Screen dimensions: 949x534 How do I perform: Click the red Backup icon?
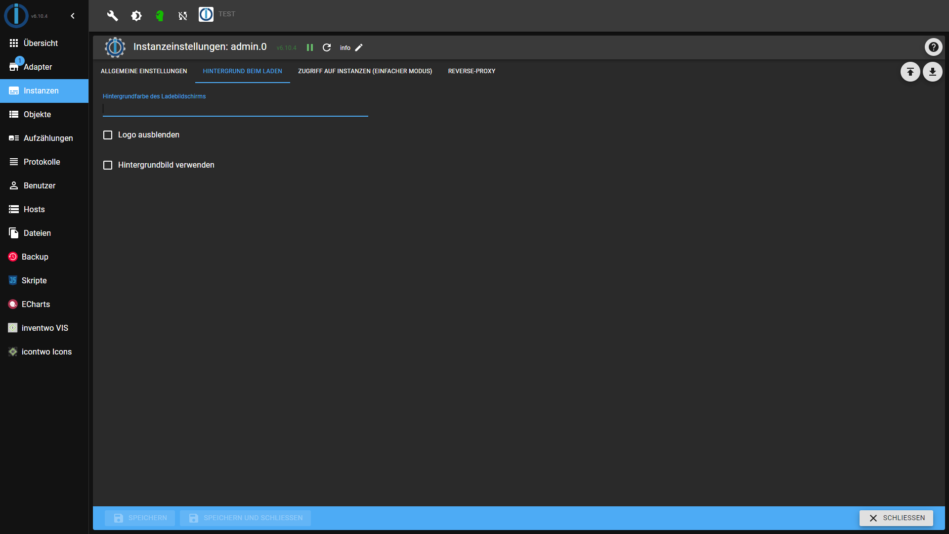[13, 257]
